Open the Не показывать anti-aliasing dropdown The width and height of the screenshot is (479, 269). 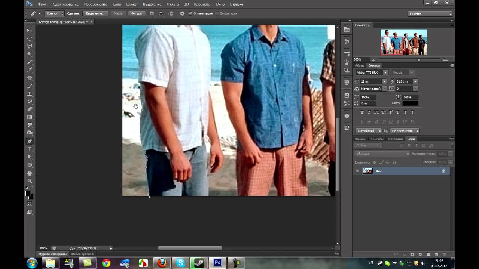pyautogui.click(x=405, y=131)
